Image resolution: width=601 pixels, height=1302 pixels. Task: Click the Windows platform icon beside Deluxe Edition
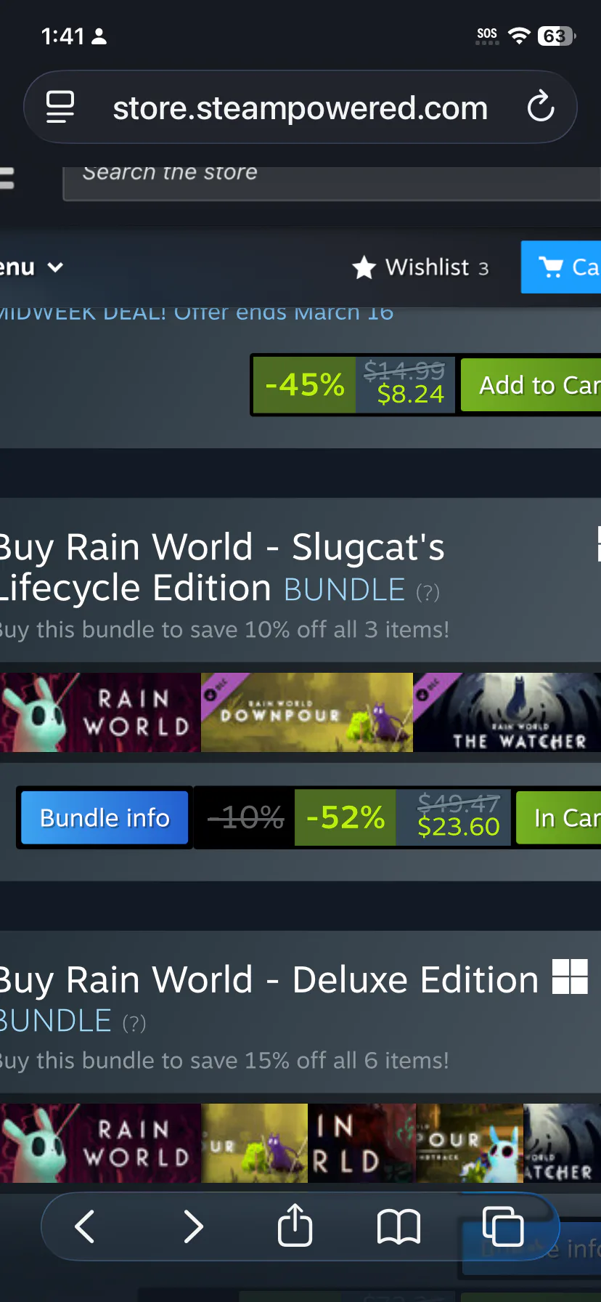570,976
